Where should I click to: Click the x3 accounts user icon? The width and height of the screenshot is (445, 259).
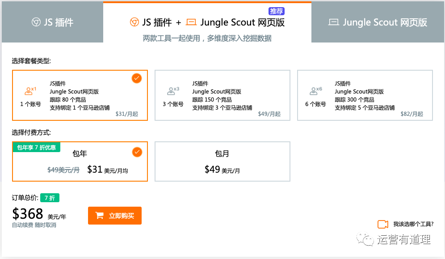coord(172,91)
